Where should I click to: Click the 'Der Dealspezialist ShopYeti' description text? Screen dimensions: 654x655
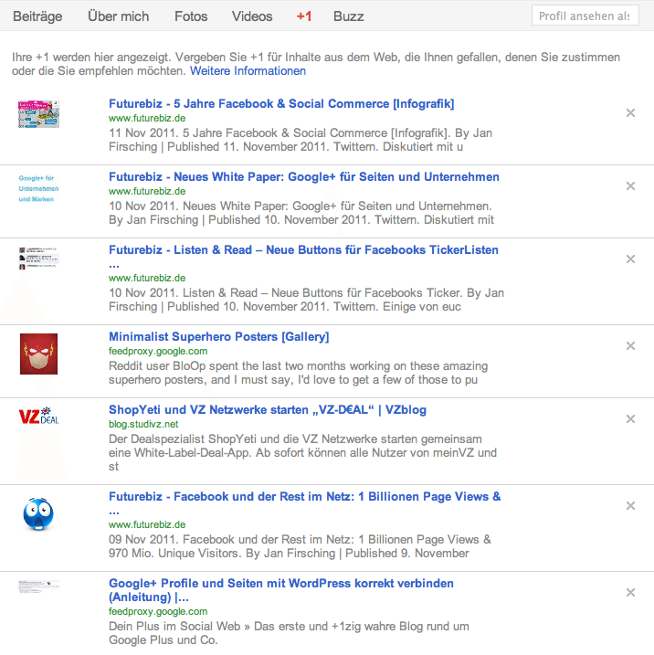(x=302, y=453)
